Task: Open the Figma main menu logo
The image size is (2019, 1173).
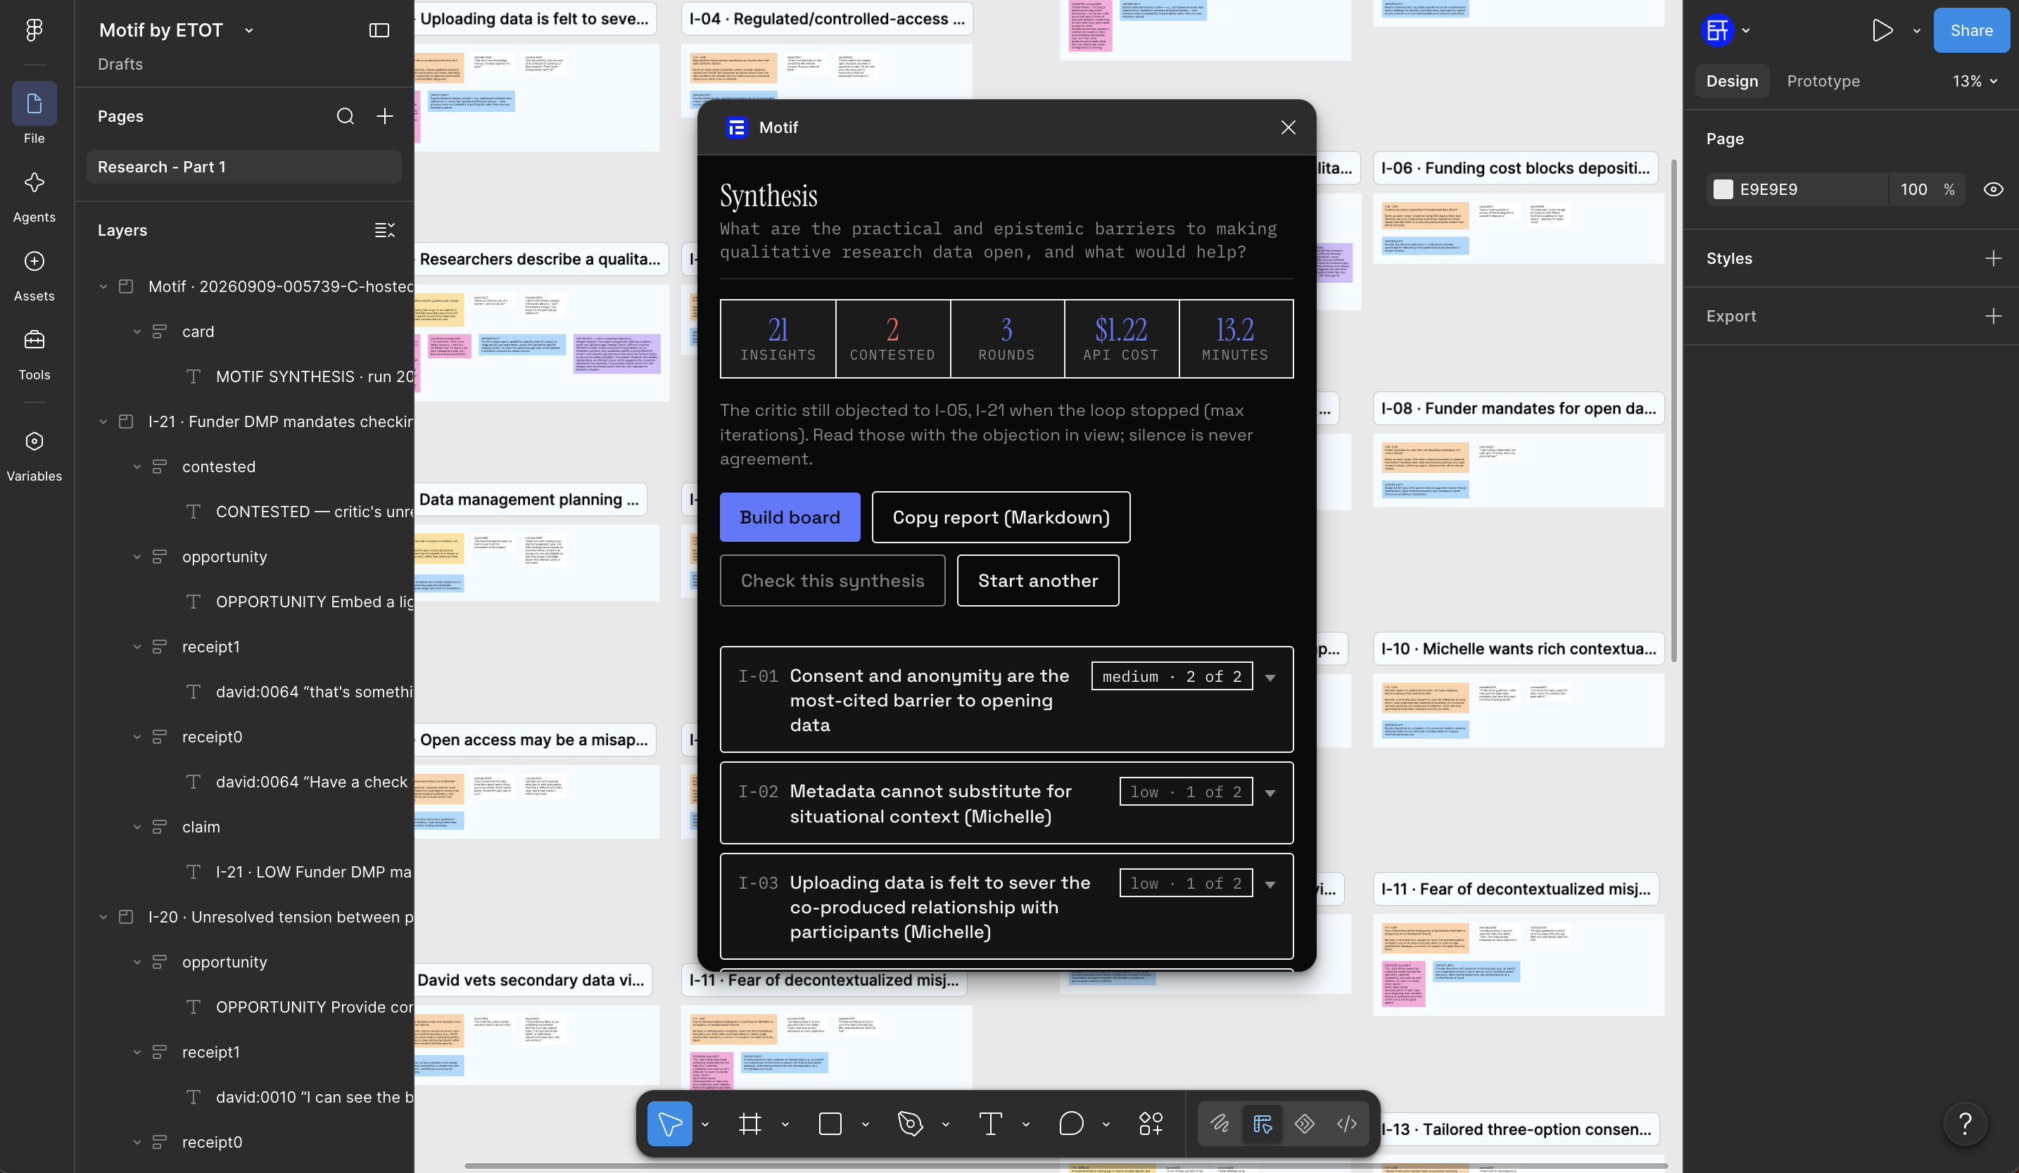Action: coord(34,30)
